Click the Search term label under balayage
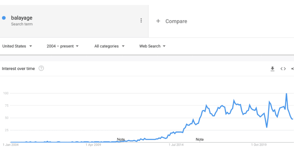The height and width of the screenshot is (155, 294). (x=22, y=24)
